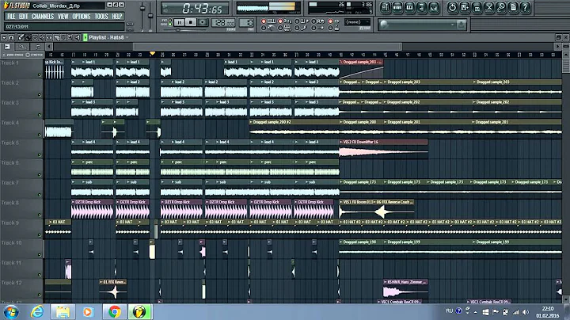Screen dimensions: 570x320
Task: Select the slip tool in playlist toolbar
Action: click(x=49, y=37)
